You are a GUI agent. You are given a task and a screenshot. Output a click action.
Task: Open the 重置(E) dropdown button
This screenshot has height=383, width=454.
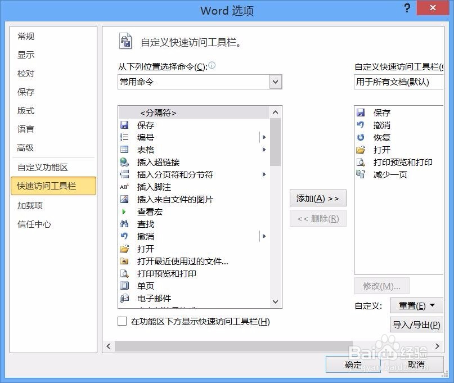(x=416, y=305)
